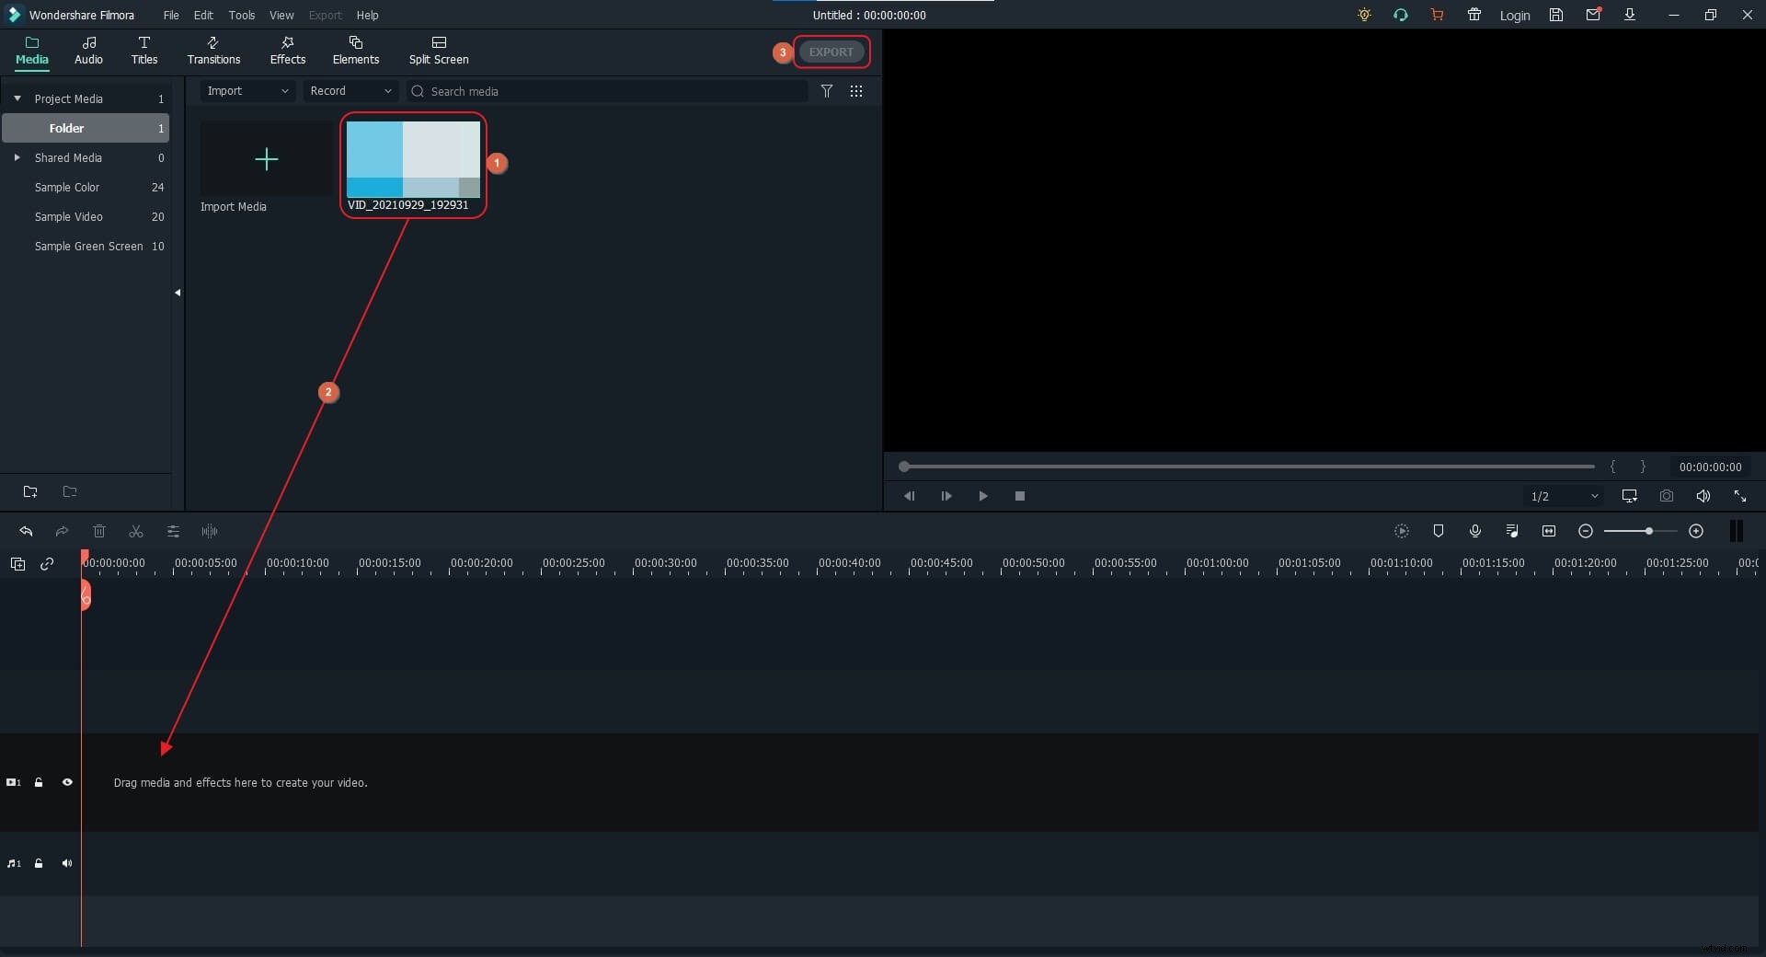Screen dimensions: 1766x957
Task: Switch to the Transitions tab
Action: point(213,51)
